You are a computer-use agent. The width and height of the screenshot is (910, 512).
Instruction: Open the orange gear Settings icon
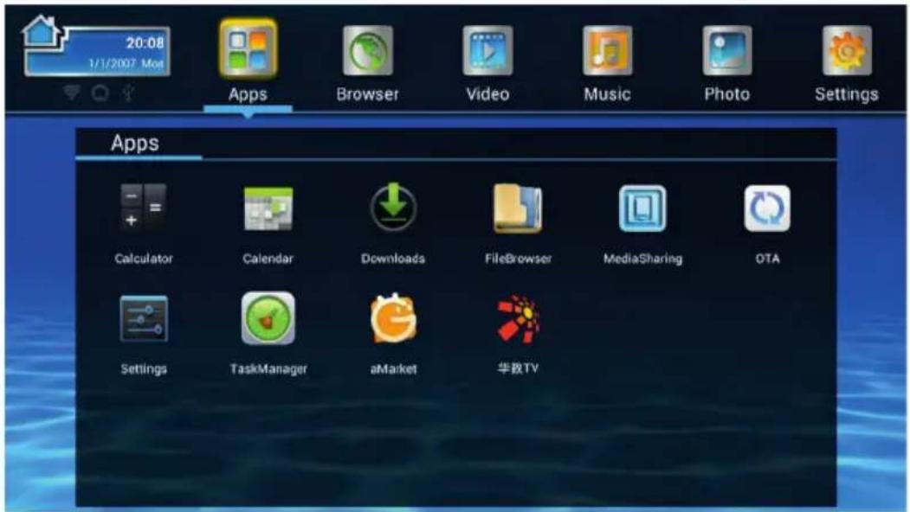[847, 50]
